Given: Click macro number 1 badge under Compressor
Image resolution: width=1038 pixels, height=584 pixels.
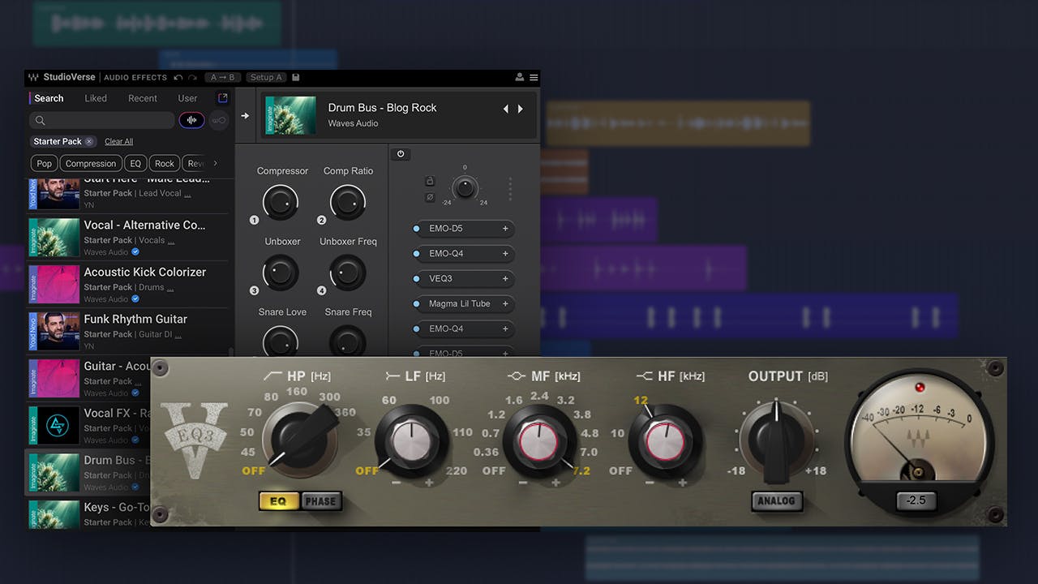Looking at the screenshot, I should pyautogui.click(x=254, y=220).
